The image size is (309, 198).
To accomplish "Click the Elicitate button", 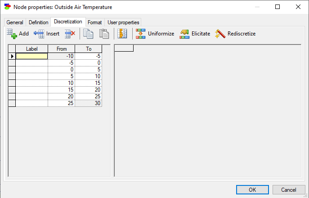I will click(x=195, y=34).
